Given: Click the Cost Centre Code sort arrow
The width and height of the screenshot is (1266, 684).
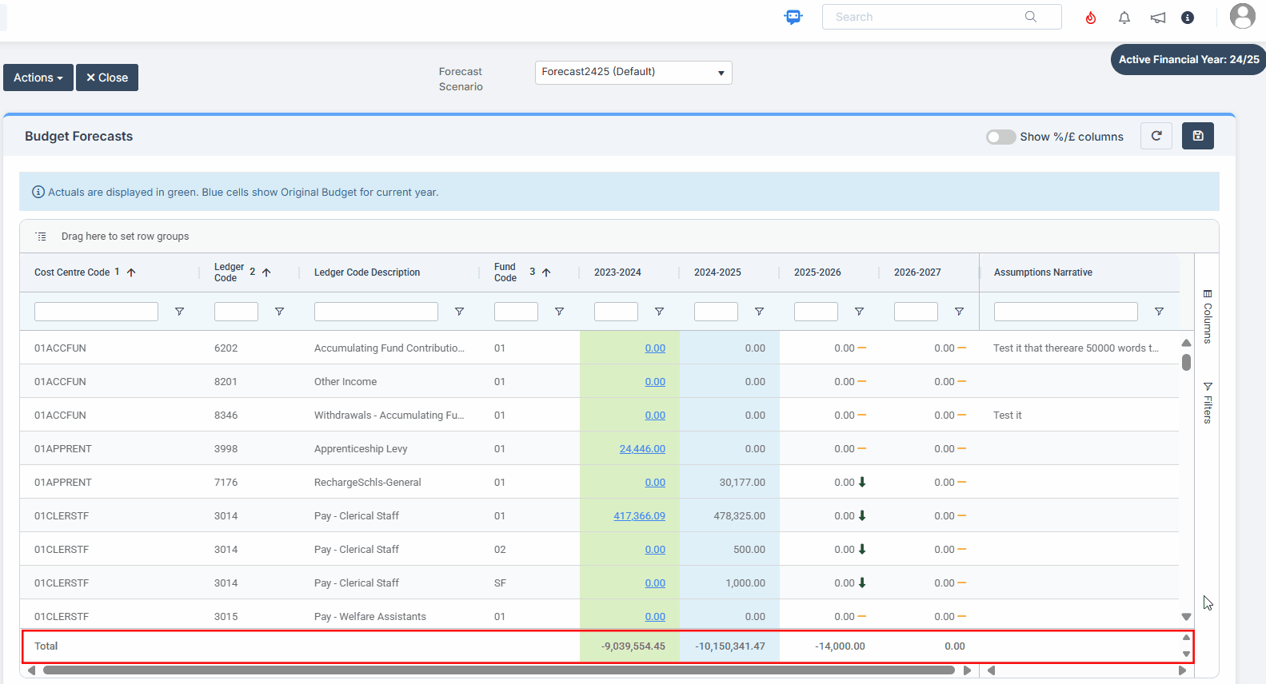Looking at the screenshot, I should click(x=131, y=272).
